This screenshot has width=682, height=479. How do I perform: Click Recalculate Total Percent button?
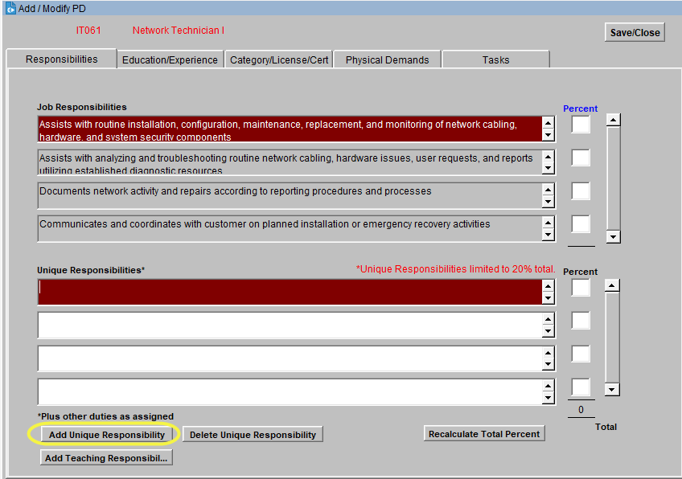tap(484, 434)
